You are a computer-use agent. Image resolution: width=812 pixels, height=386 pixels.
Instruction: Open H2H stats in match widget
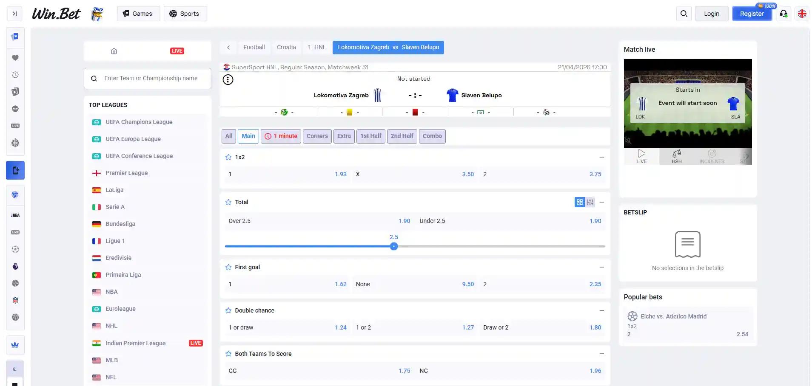(x=677, y=156)
